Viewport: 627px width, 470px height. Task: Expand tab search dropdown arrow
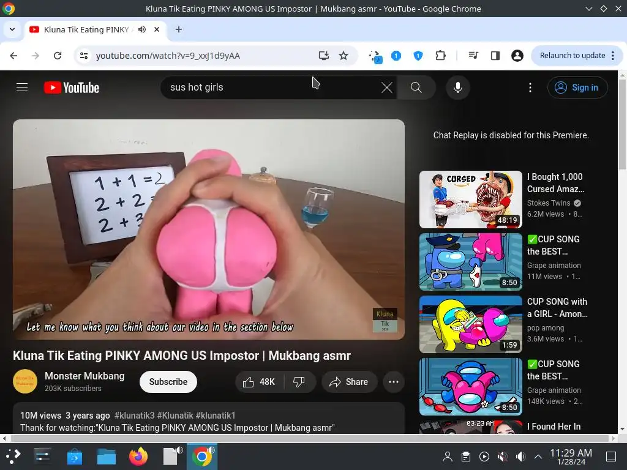12,29
